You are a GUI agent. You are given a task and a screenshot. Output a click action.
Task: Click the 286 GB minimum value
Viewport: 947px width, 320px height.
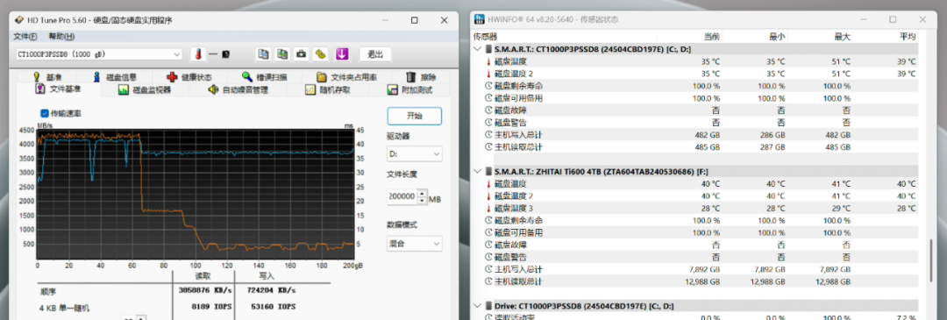773,135
